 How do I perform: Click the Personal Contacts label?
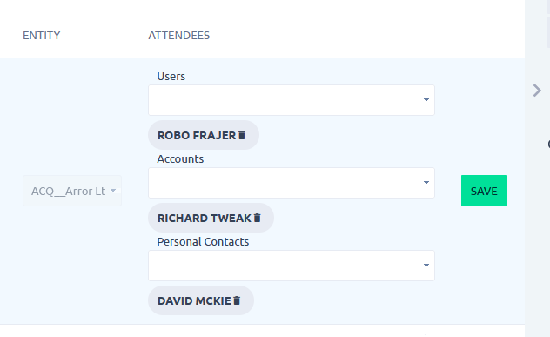pyautogui.click(x=203, y=242)
